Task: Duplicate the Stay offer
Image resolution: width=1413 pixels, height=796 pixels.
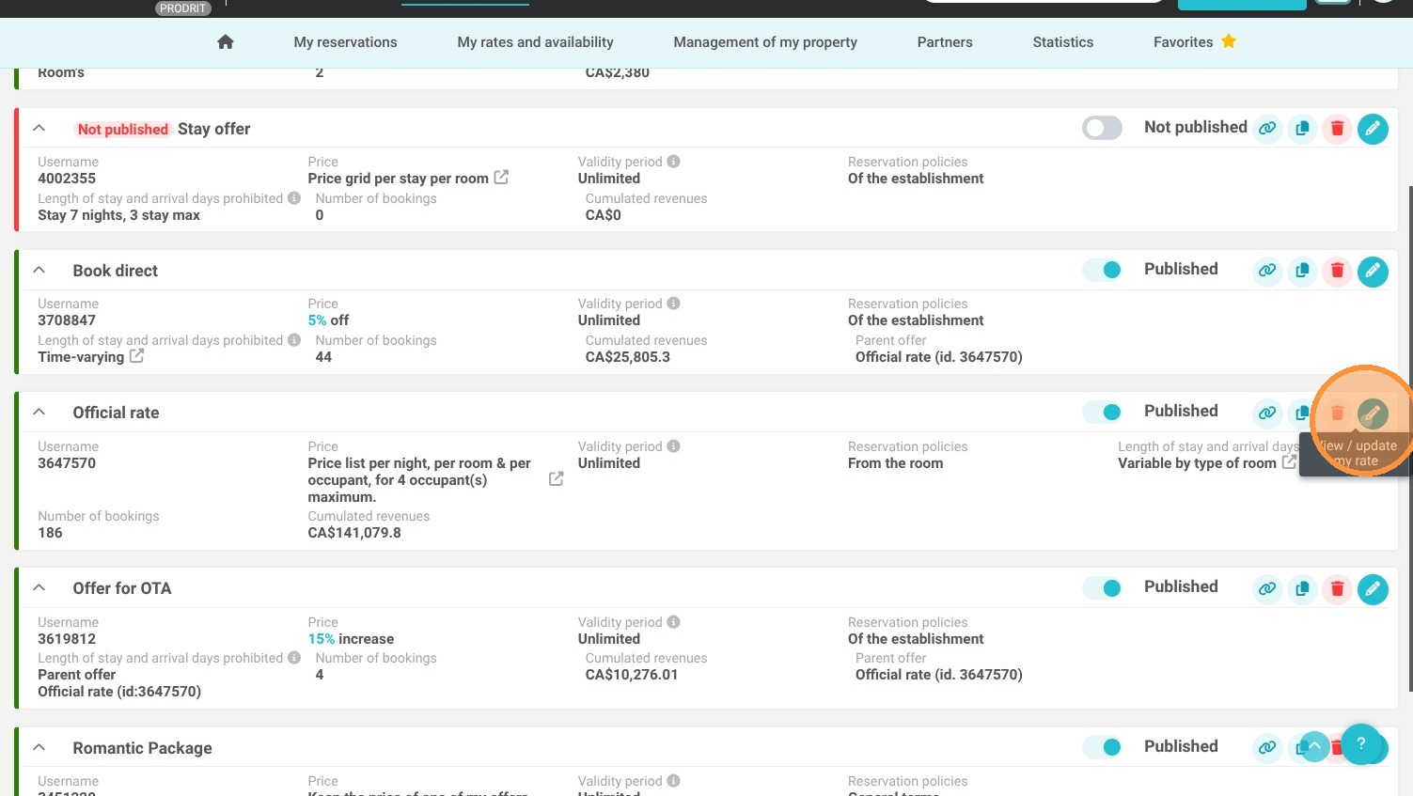Action: [1302, 128]
